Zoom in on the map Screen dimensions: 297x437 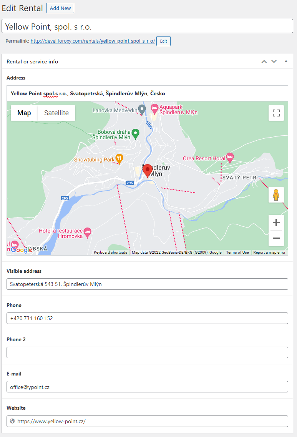click(276, 223)
